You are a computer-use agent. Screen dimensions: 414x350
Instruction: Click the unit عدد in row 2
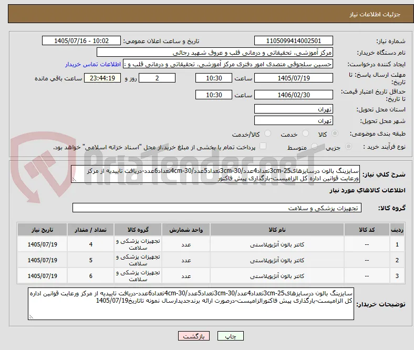point(186,261)
